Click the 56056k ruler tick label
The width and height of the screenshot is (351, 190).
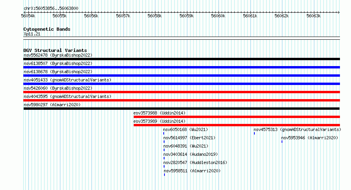tap(91, 16)
